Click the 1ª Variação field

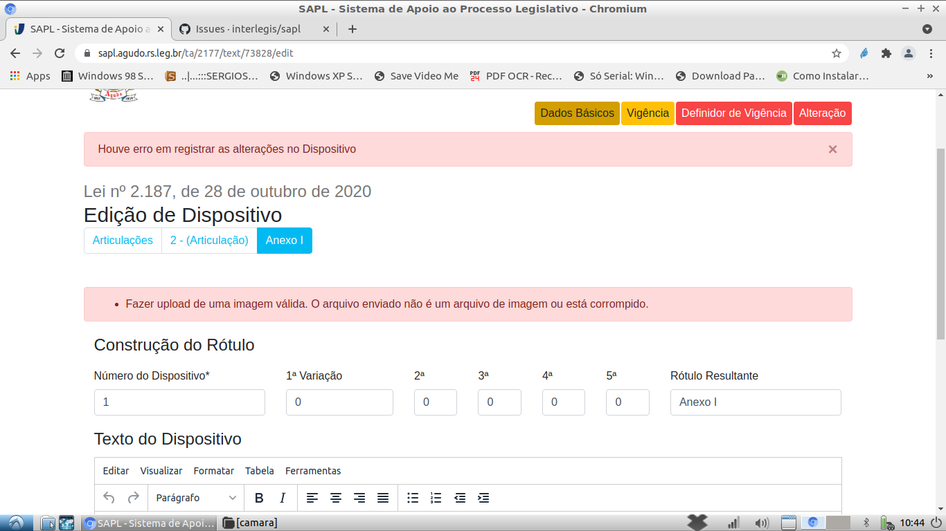point(339,402)
